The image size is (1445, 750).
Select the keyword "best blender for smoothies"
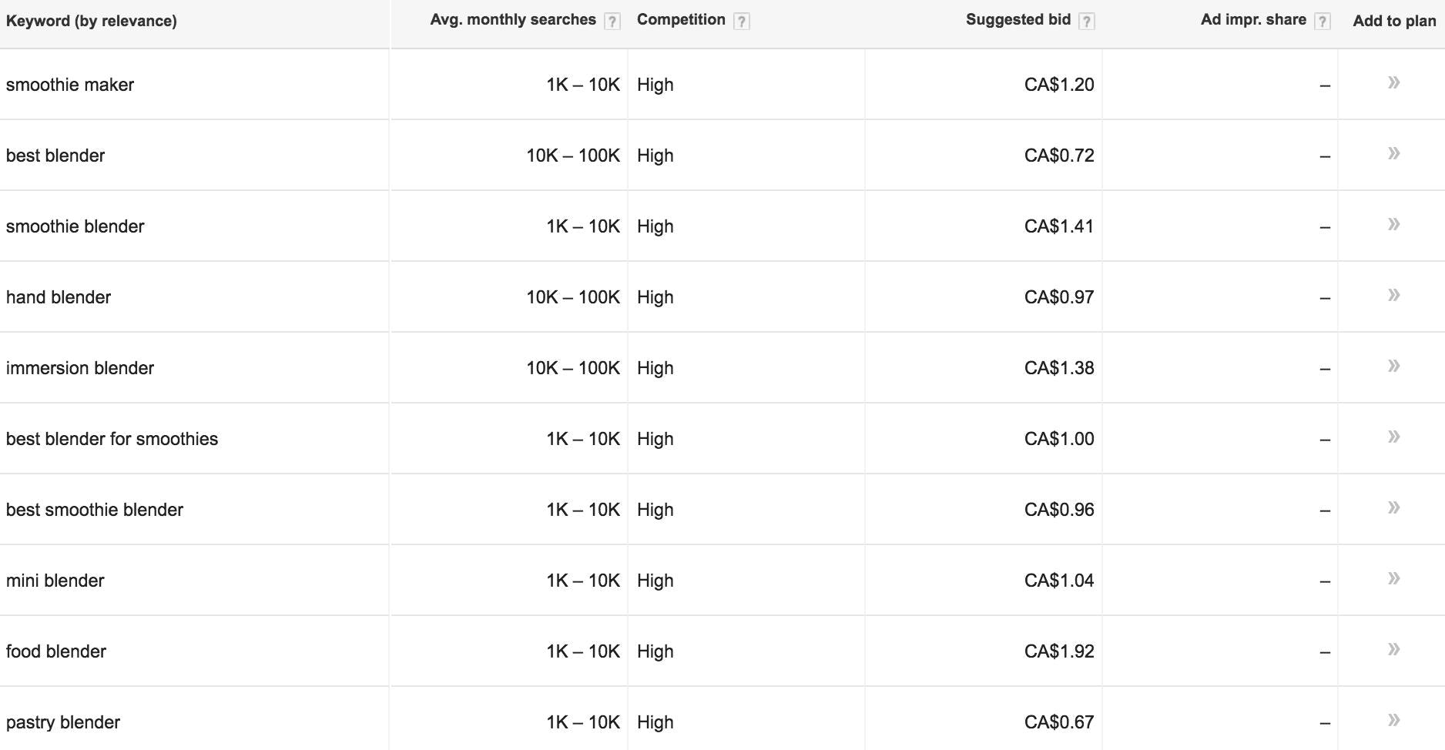112,438
